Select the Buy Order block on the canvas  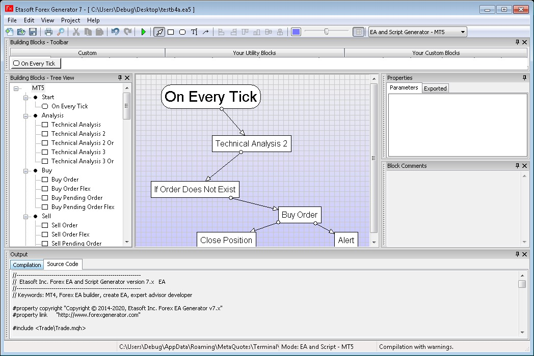300,215
